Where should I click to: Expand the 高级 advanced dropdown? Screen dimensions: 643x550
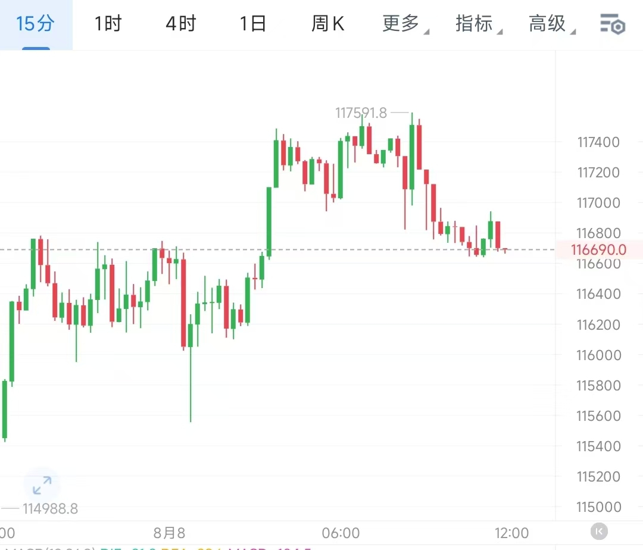point(549,24)
